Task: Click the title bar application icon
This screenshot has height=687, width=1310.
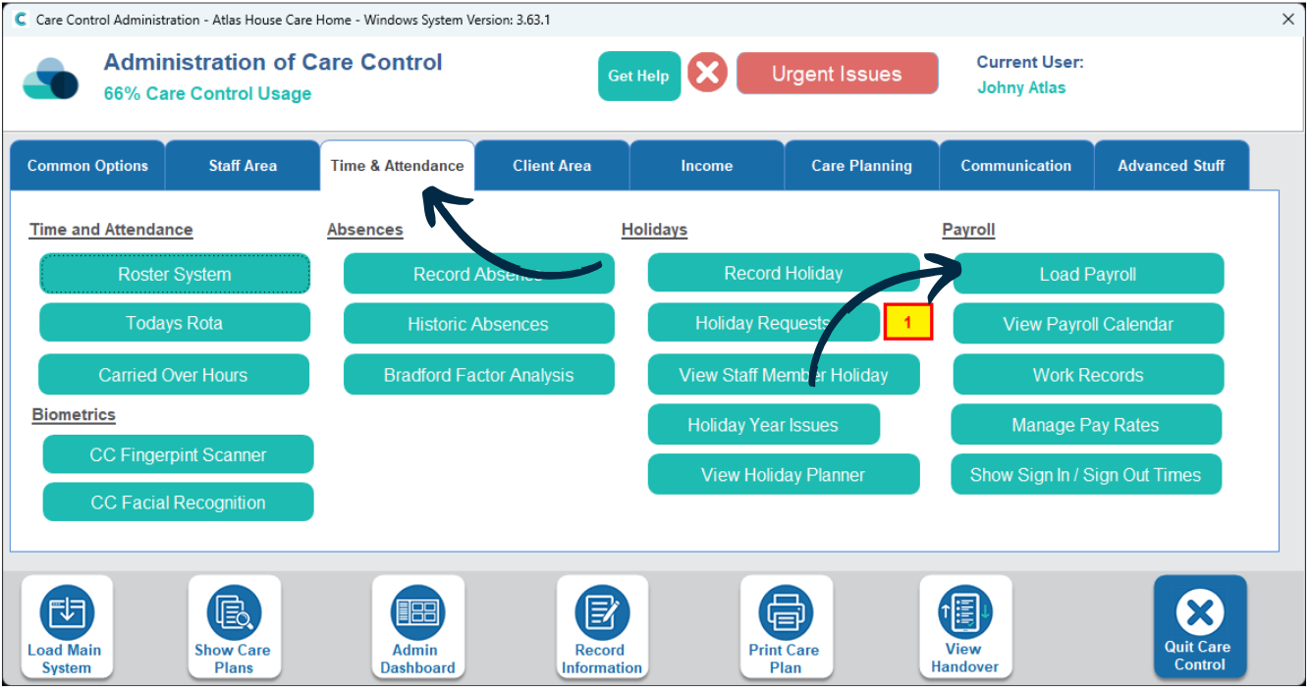Action: [20, 20]
